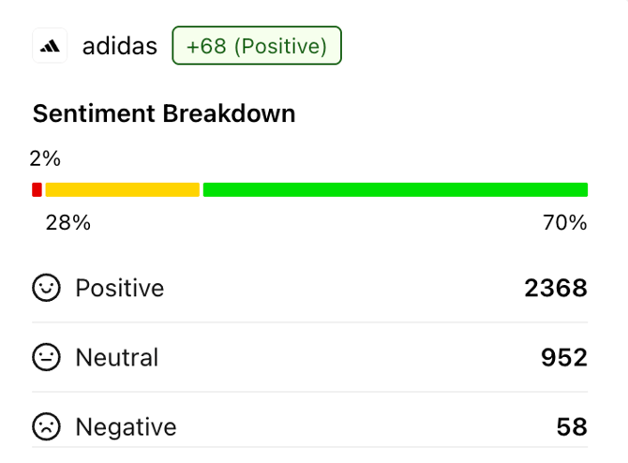The height and width of the screenshot is (463, 628).
Task: Select the yellow neutral bar segment
Action: [x=123, y=189]
